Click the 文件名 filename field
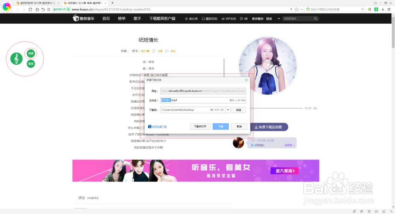Viewport: 395px width, 214px height. [203, 100]
